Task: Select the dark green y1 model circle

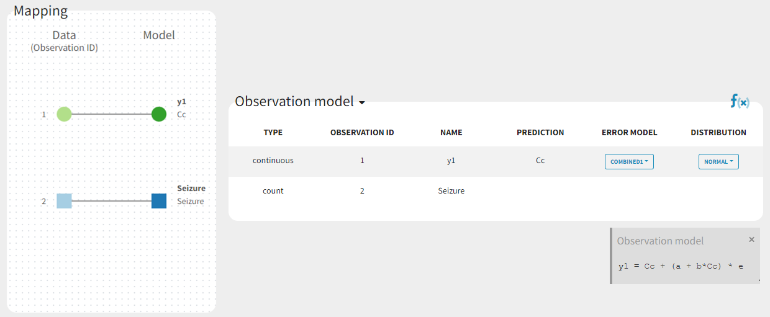Action: [159, 114]
